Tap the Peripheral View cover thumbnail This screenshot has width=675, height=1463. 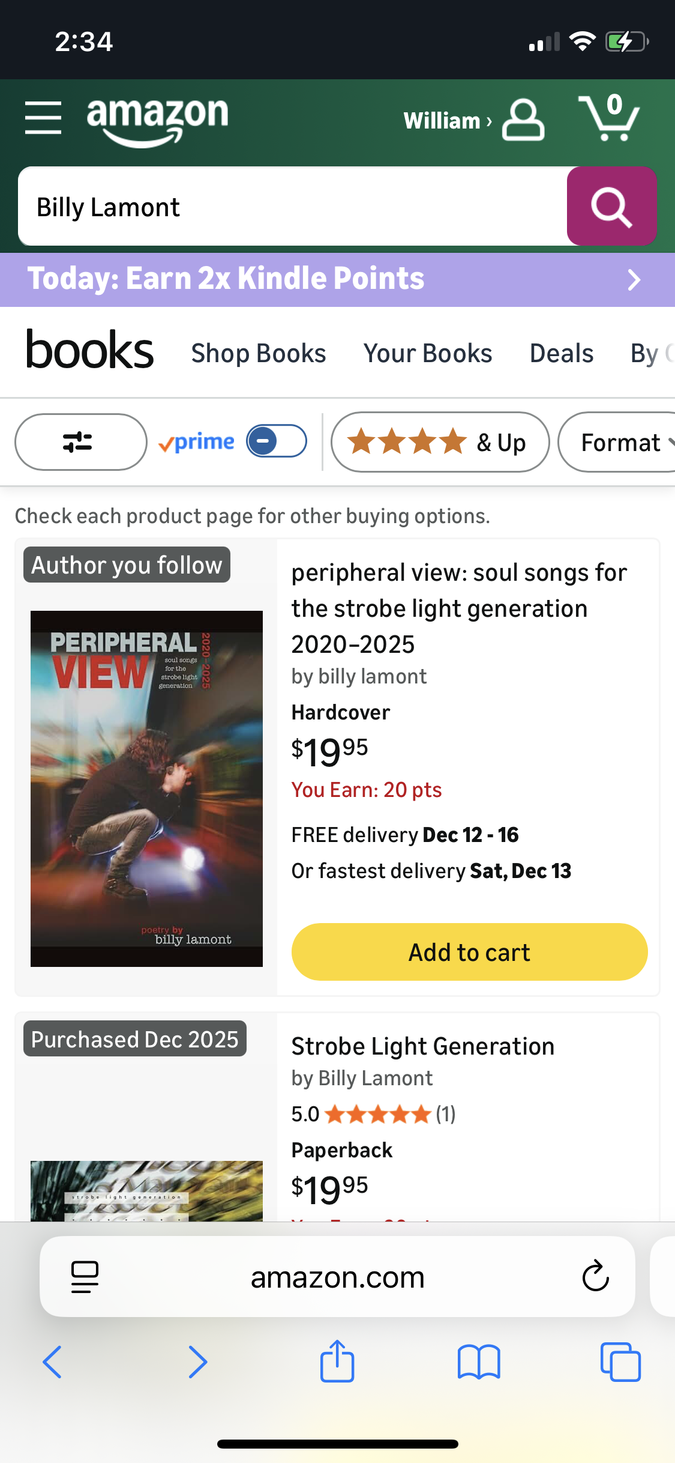click(146, 789)
